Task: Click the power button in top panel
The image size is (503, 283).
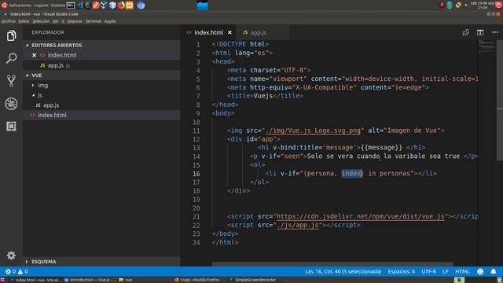Action: coord(498,6)
